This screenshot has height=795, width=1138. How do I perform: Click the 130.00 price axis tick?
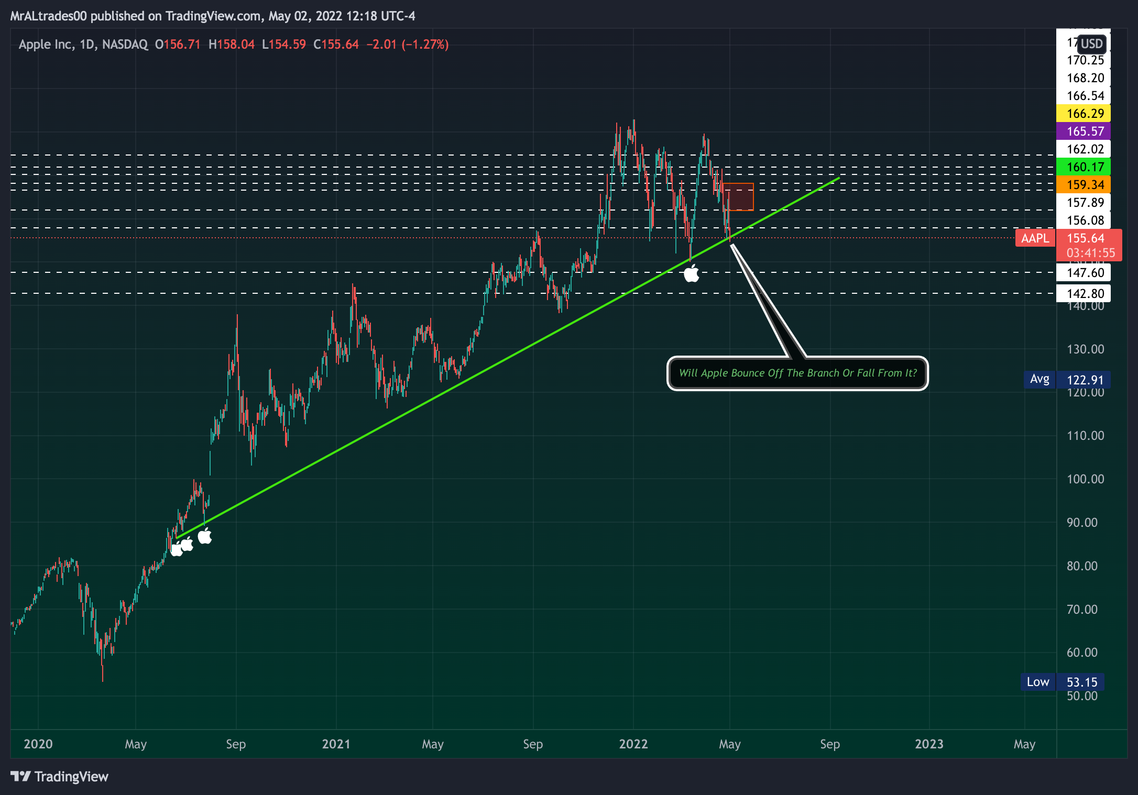(1085, 349)
